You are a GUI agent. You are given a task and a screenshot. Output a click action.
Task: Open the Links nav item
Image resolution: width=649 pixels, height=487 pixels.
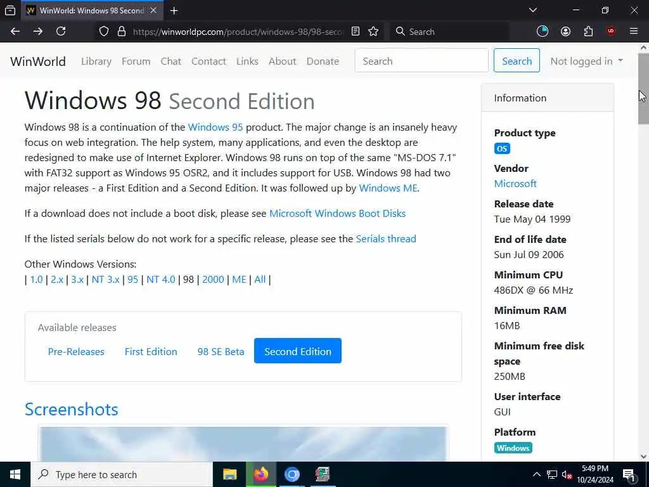(248, 62)
